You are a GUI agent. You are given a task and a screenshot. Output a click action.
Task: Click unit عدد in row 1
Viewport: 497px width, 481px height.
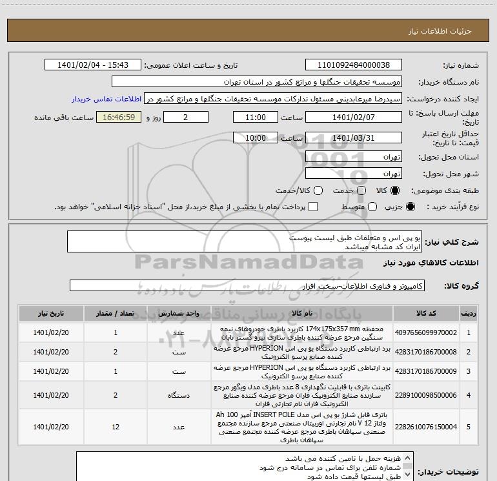(x=179, y=333)
